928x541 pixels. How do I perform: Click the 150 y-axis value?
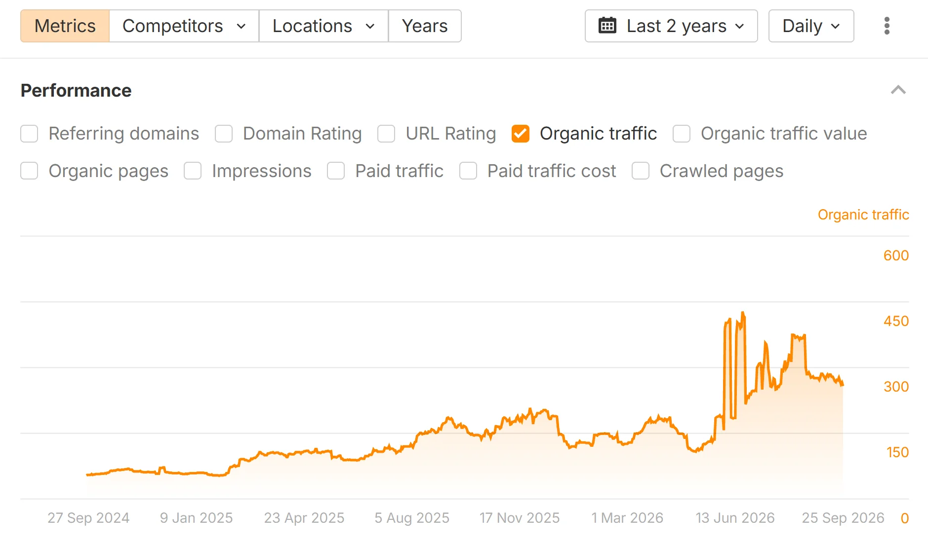tap(897, 452)
